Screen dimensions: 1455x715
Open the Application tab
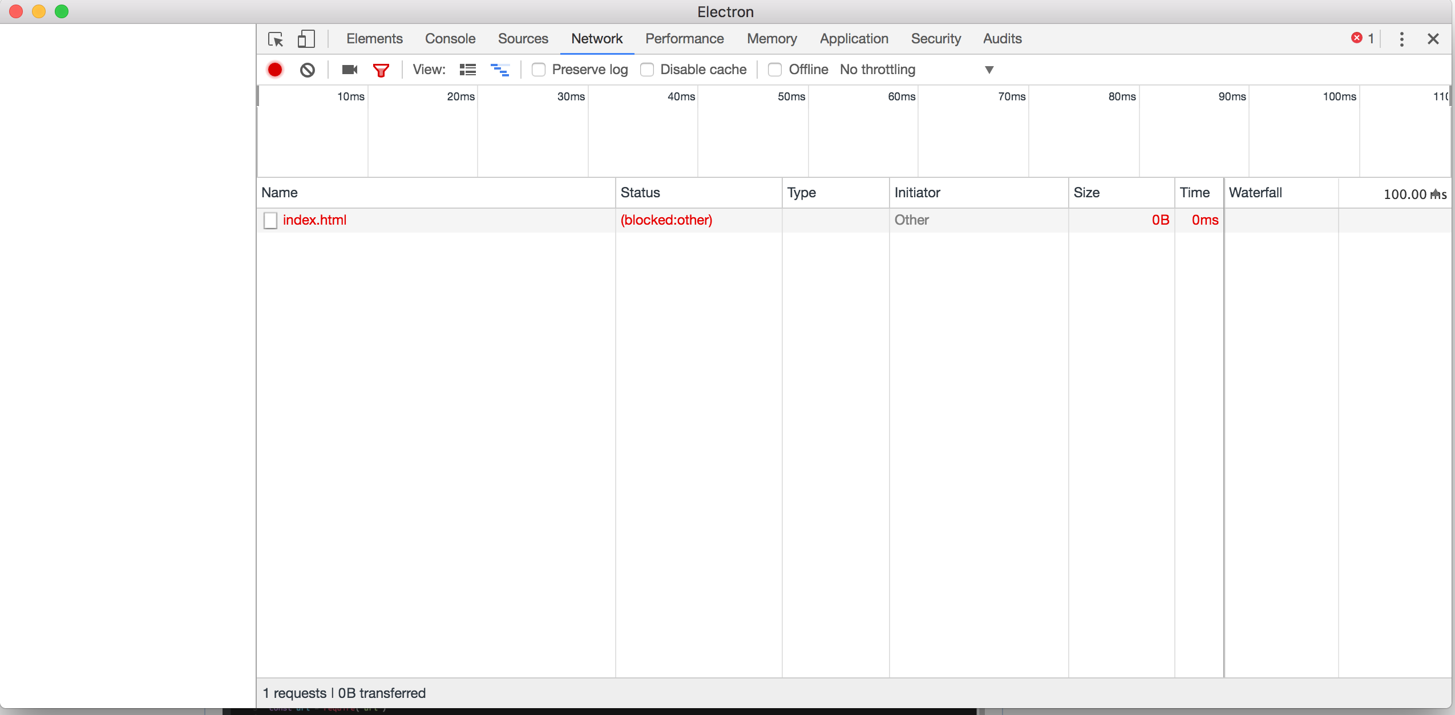click(854, 39)
